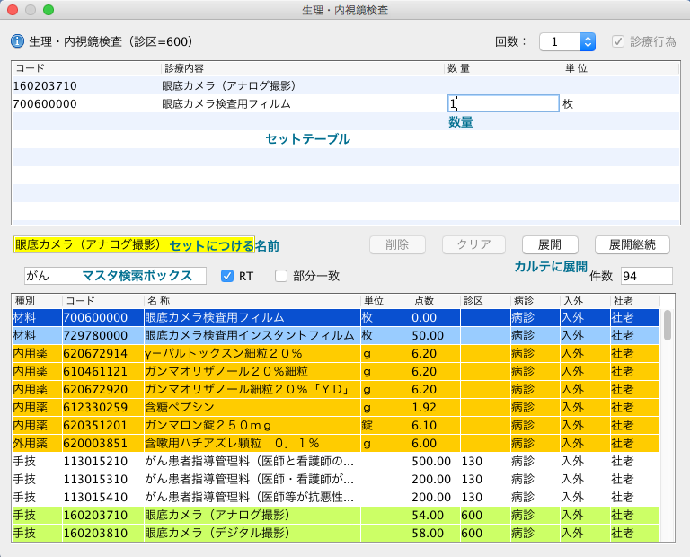This screenshot has height=557, width=690.
Task: Click the yellow set name field
Action: click(90, 244)
